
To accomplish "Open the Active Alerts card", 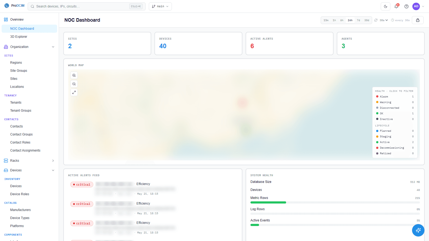I will coord(290,44).
